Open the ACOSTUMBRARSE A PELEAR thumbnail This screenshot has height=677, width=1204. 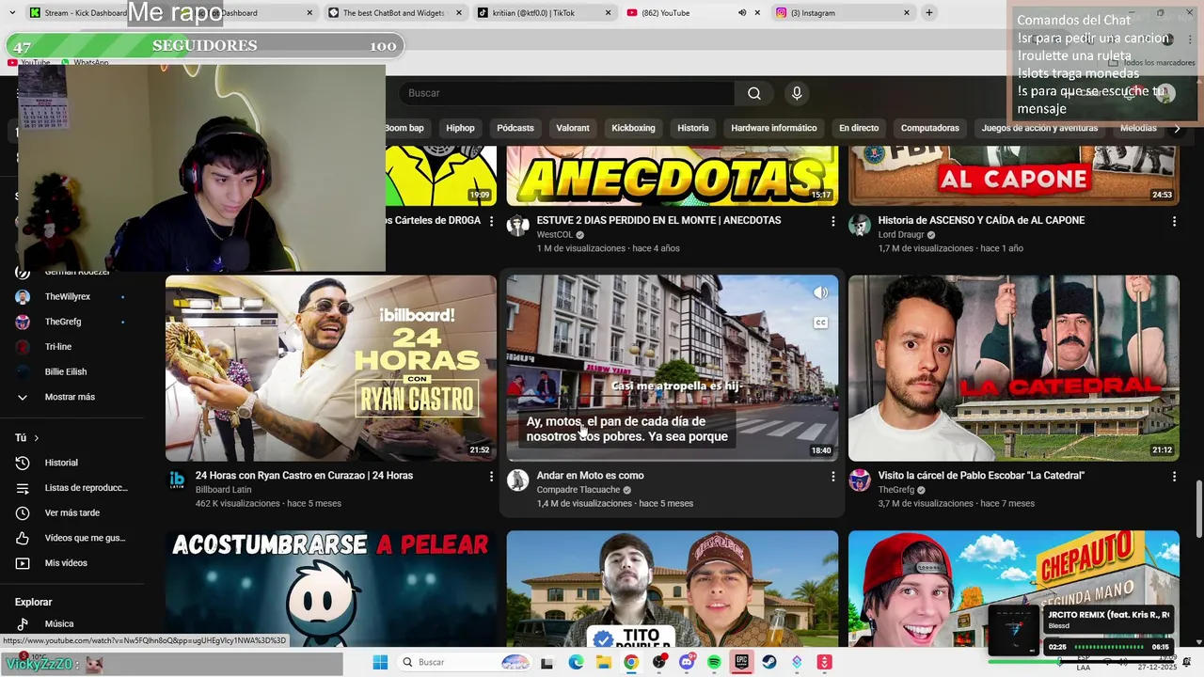point(331,588)
